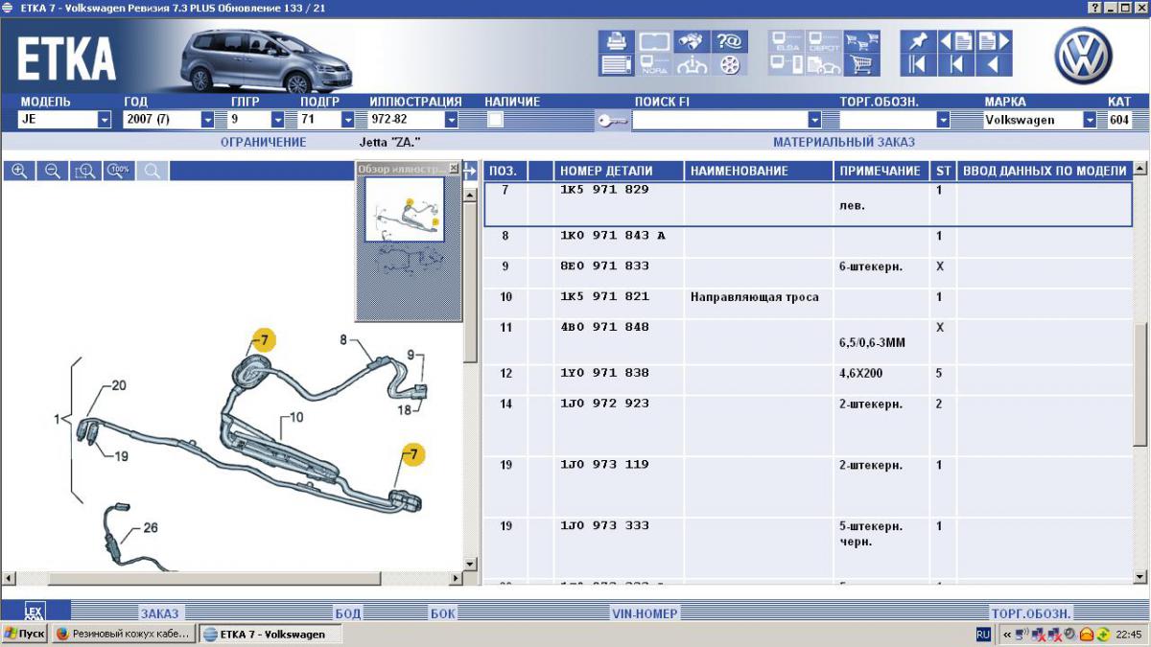Select part number 1J0 972 923
This screenshot has height=647, width=1151.
[604, 404]
